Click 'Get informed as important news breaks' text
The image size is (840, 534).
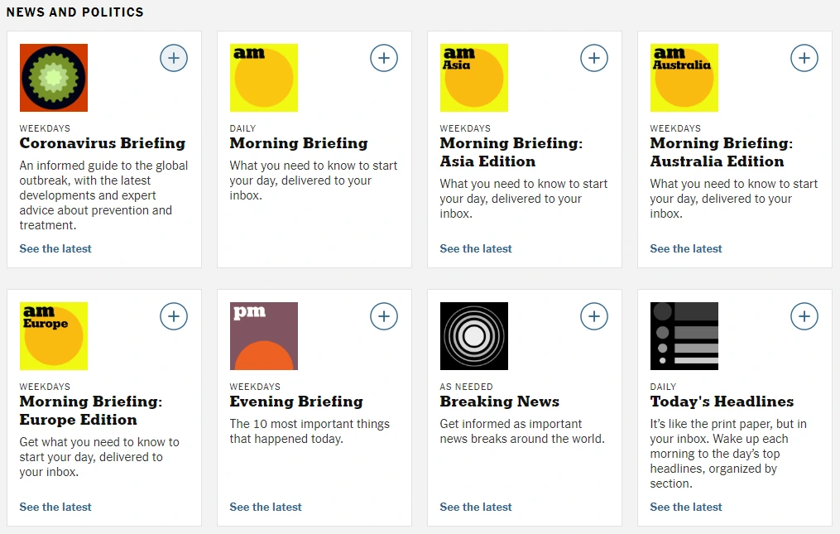tap(521, 431)
